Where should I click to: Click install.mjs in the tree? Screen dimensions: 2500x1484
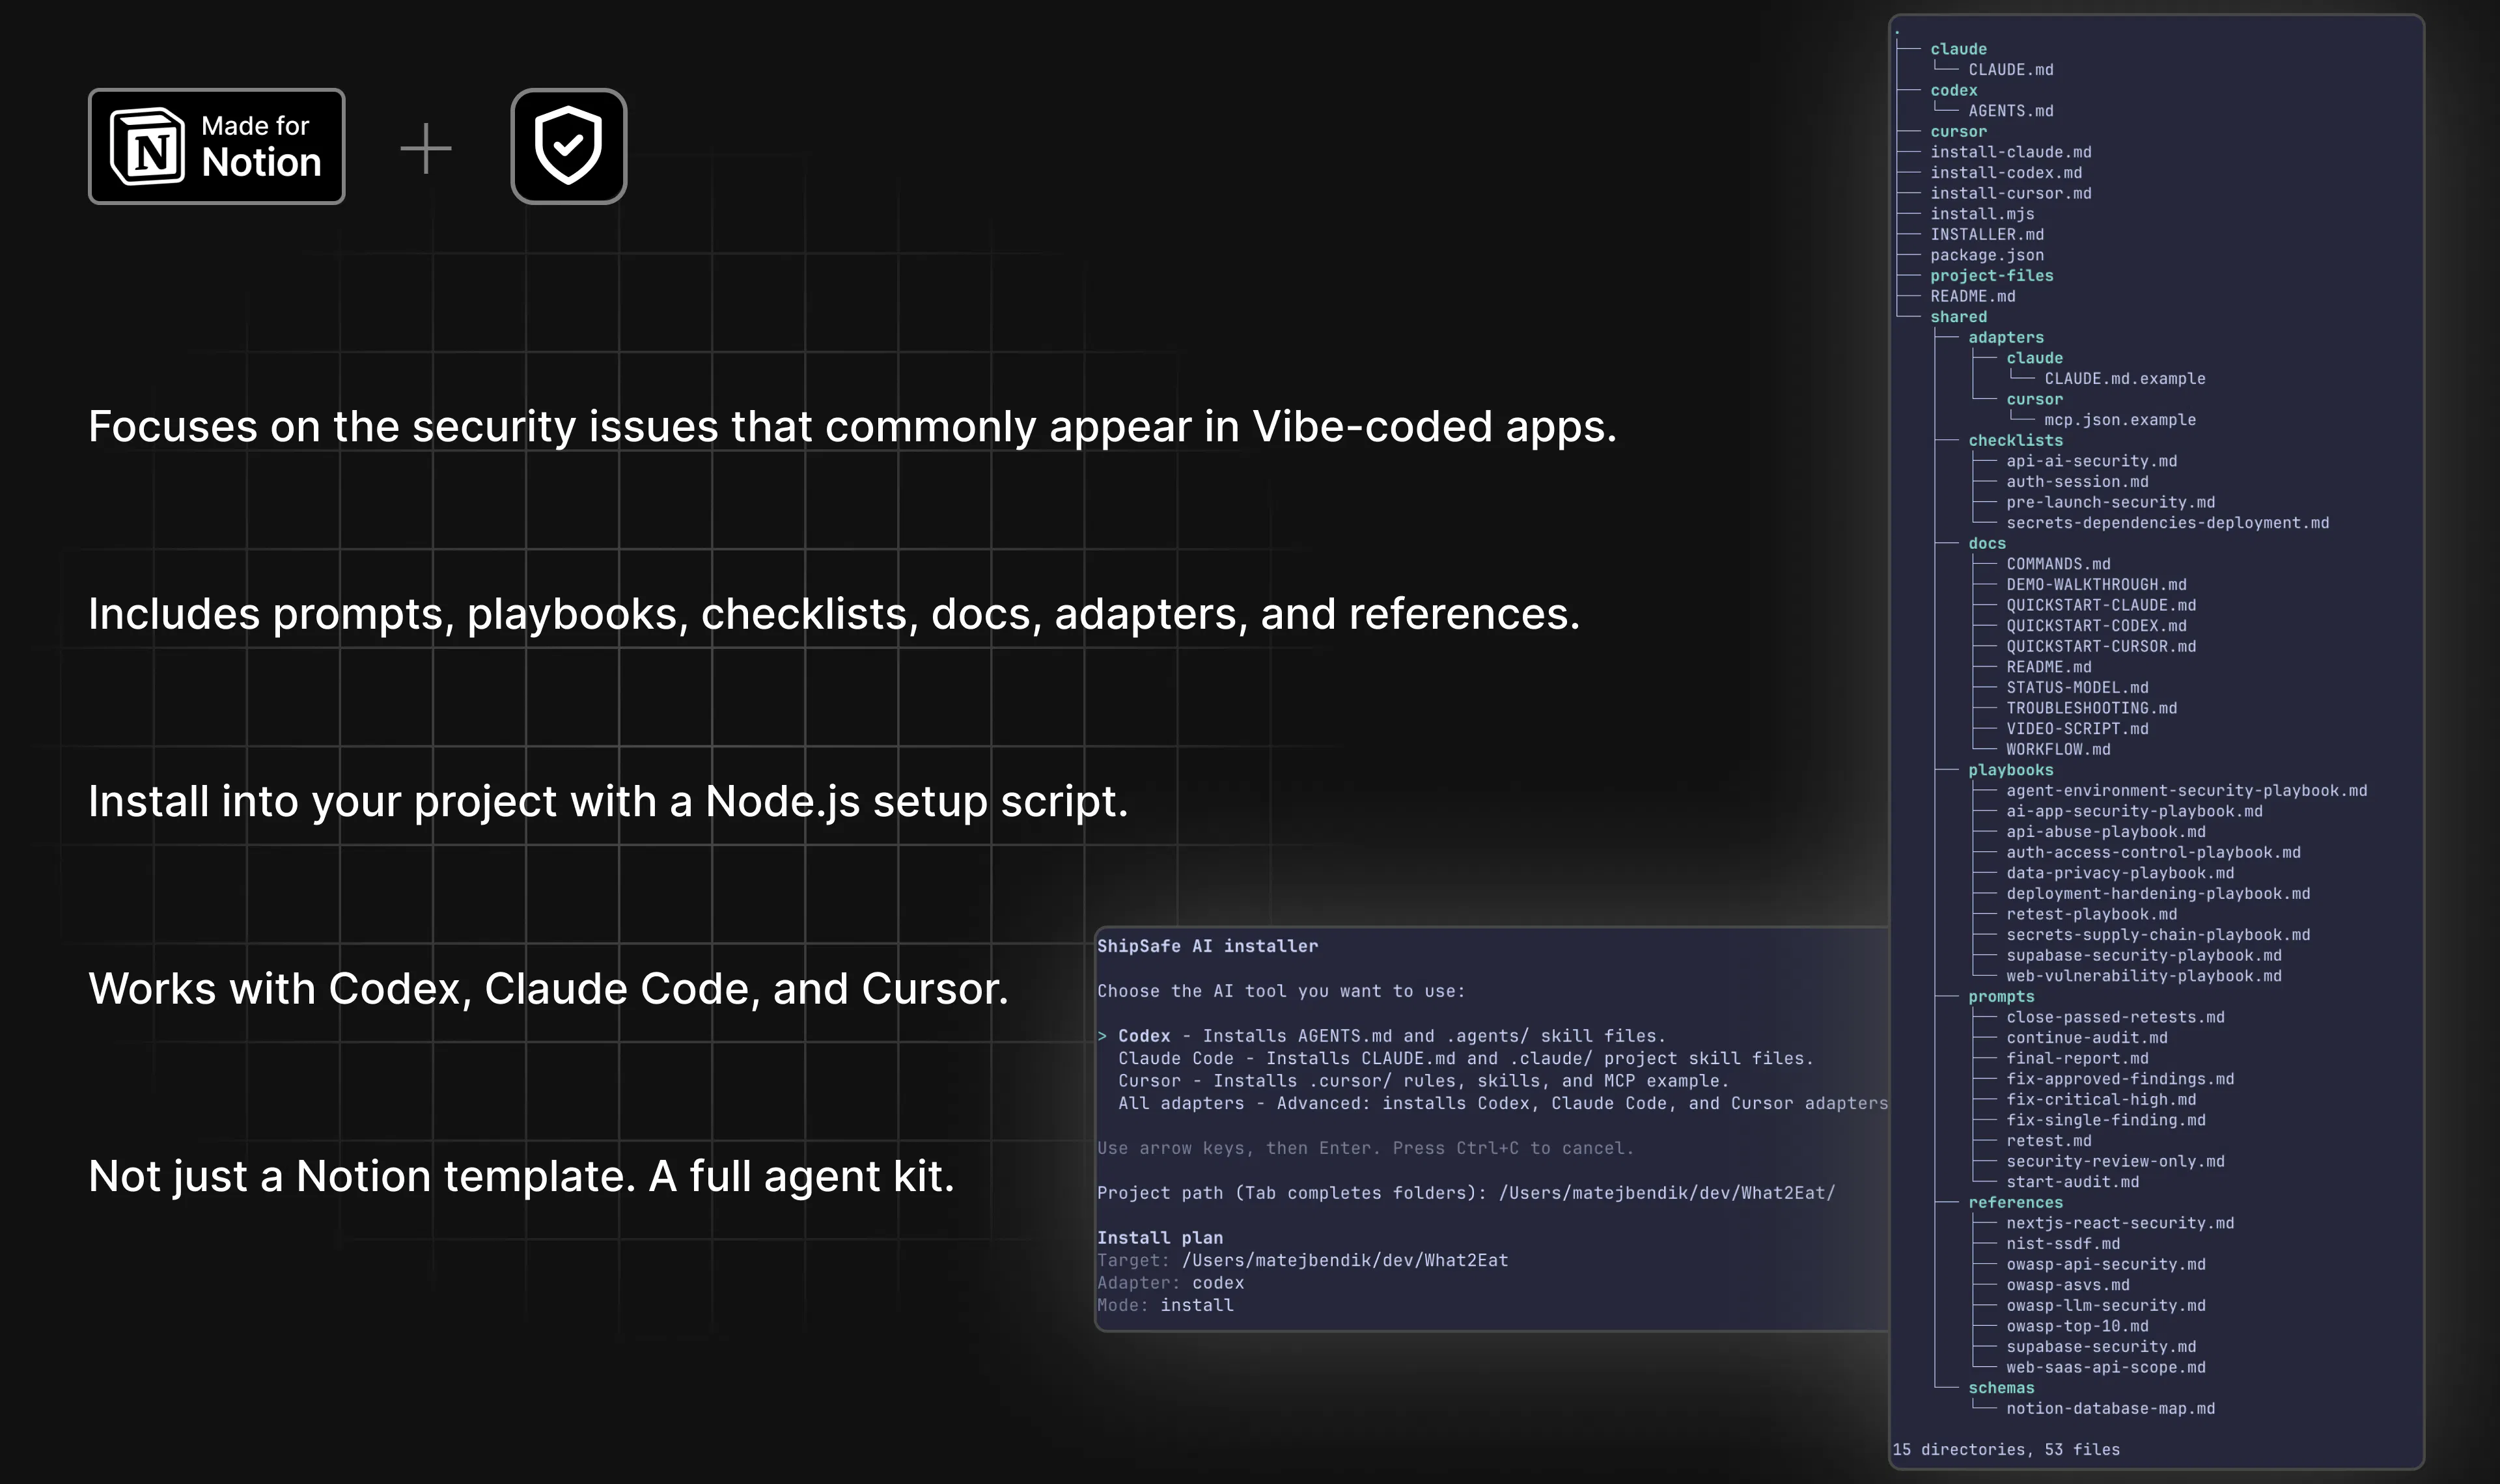pyautogui.click(x=1982, y=214)
